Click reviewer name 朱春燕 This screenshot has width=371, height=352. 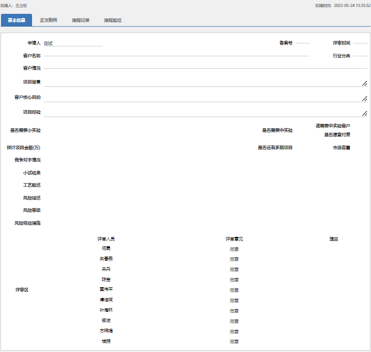coord(106,259)
